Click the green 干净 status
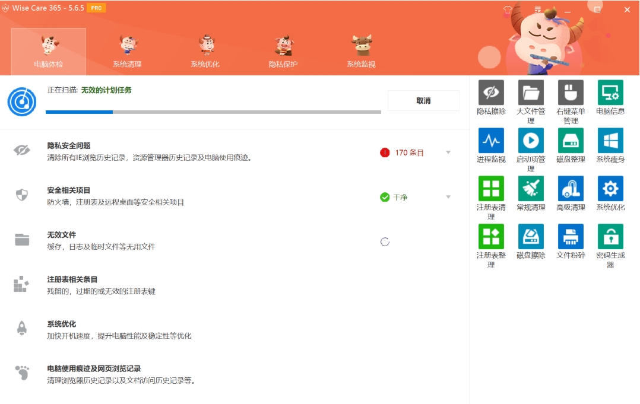Viewport: 640px width, 404px height. [x=394, y=198]
